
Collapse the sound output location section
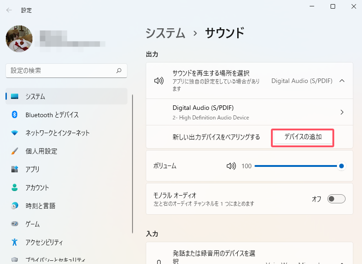342,81
